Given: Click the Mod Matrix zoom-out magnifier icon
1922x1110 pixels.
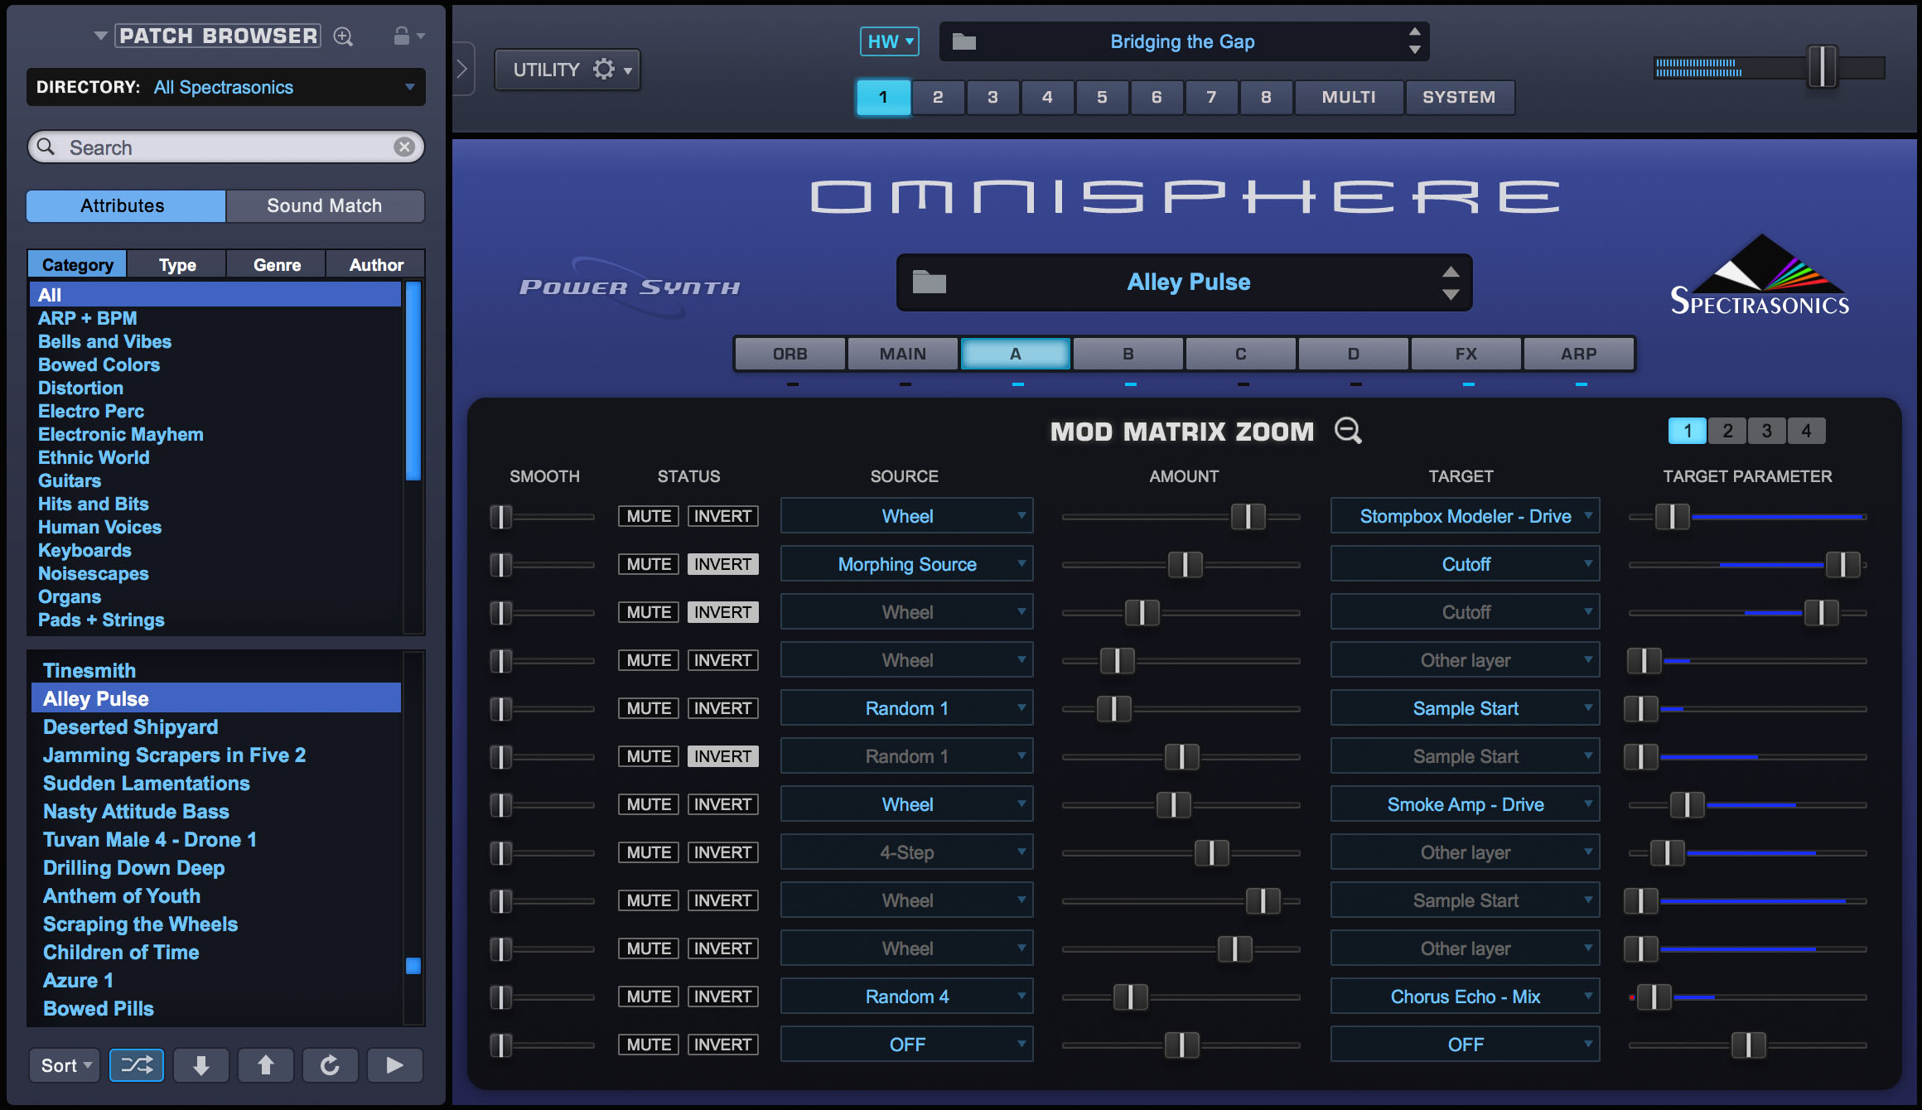Looking at the screenshot, I should point(1348,431).
